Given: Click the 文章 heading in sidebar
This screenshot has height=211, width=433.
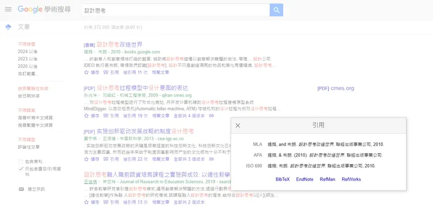Looking at the screenshot, I should (24, 27).
